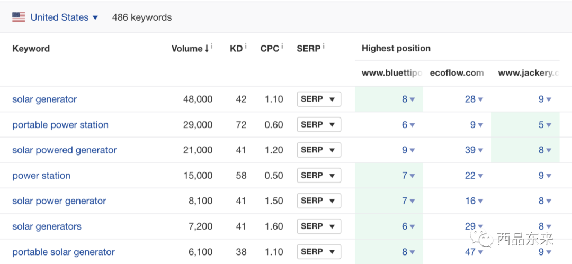The width and height of the screenshot is (572, 264).
Task: Open the solar powered generator keyword link
Action: point(65,150)
